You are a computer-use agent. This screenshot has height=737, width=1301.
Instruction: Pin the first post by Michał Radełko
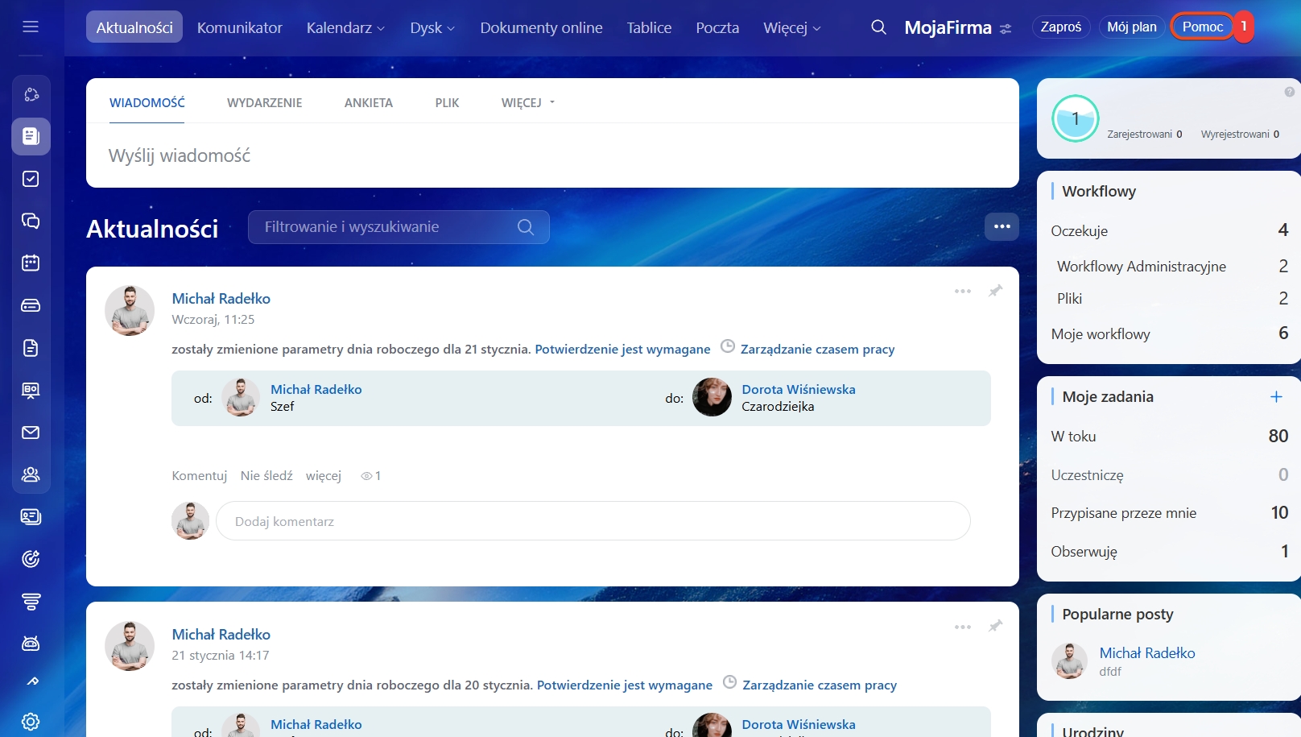click(995, 291)
